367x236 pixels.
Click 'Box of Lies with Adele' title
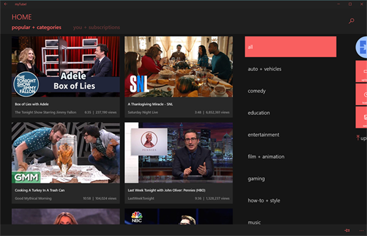click(x=32, y=105)
